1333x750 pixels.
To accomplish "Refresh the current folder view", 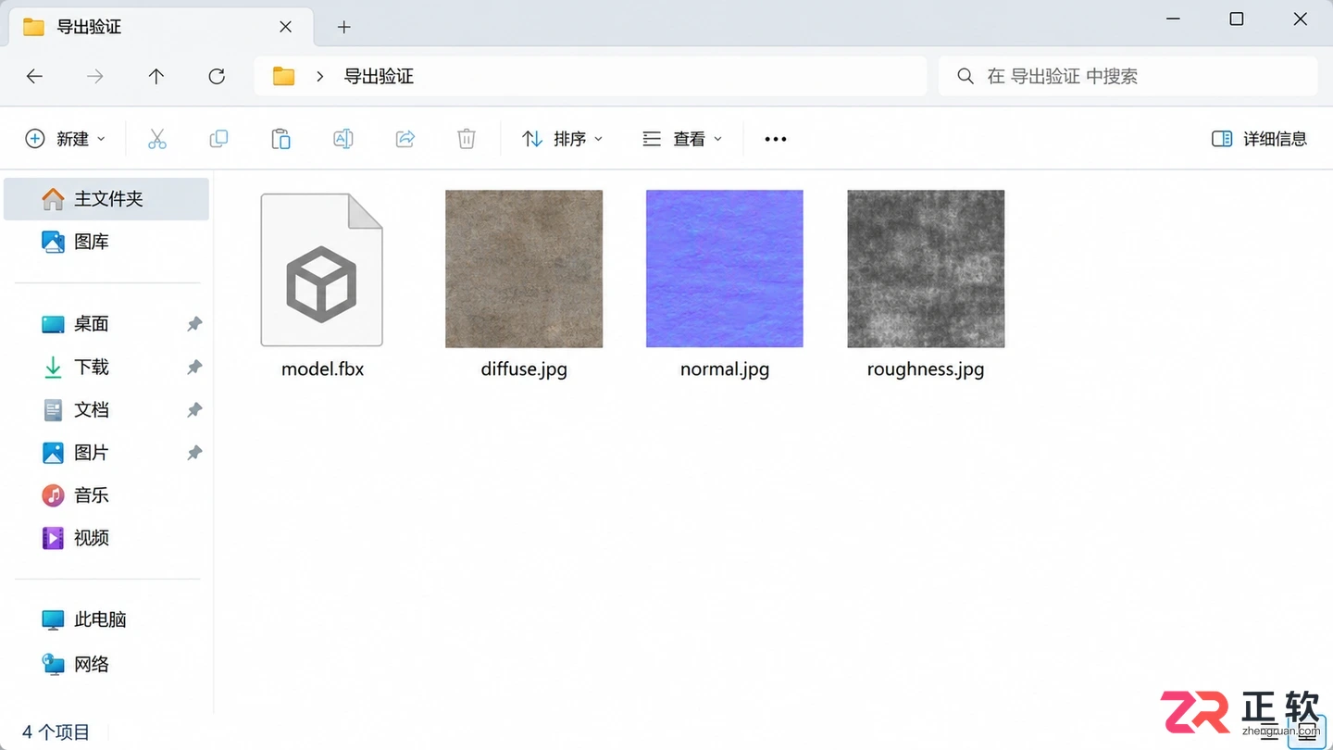I will (217, 77).
